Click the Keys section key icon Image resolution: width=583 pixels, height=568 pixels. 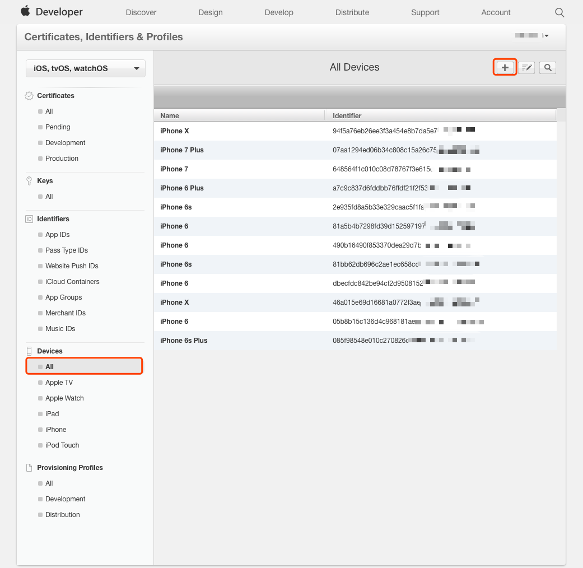(29, 181)
